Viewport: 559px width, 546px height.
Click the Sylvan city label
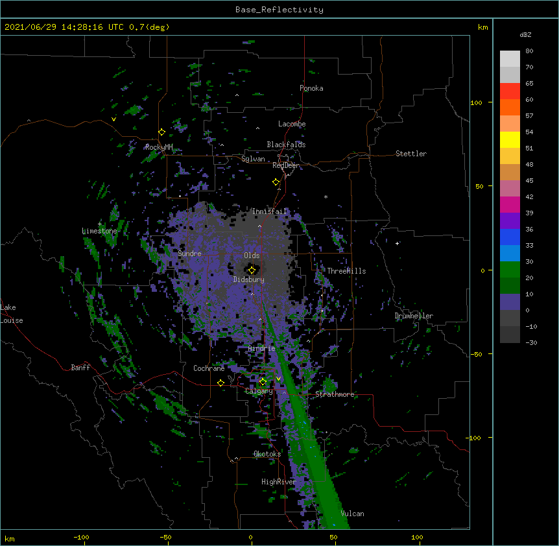click(x=253, y=159)
